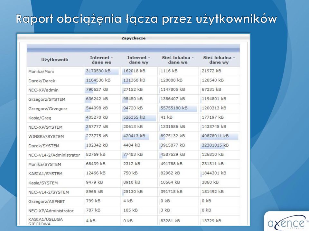Image resolution: width=309 pixels, height=231 pixels.
Task: Select the Monika/SYSTEM user row
Action: pyautogui.click(x=133, y=164)
